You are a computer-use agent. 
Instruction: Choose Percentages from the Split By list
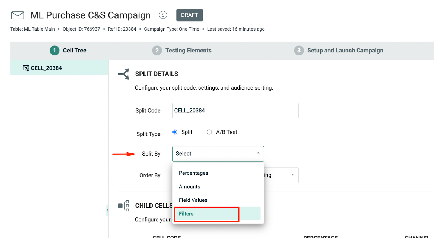point(193,173)
